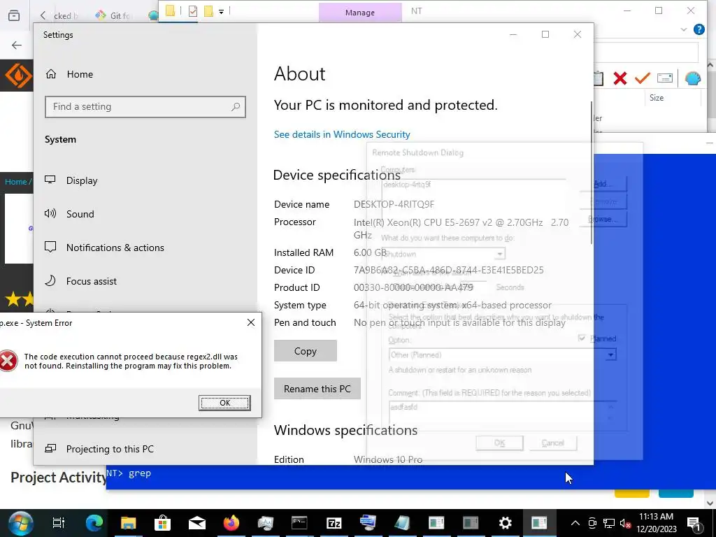716x537 pixels.
Task: Open Explorer help question mark icon
Action: pyautogui.click(x=699, y=29)
